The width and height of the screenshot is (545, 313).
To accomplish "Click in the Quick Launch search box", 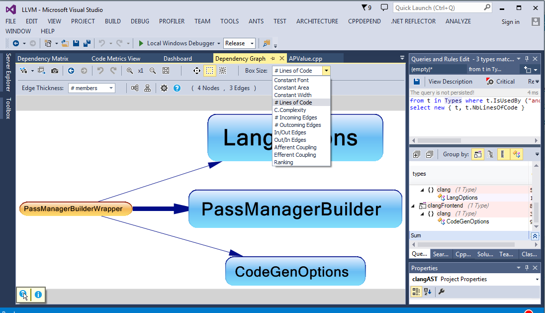I will click(x=443, y=7).
